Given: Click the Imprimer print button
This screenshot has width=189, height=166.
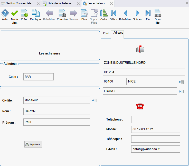Looking at the screenshot, I should click(x=33, y=144).
